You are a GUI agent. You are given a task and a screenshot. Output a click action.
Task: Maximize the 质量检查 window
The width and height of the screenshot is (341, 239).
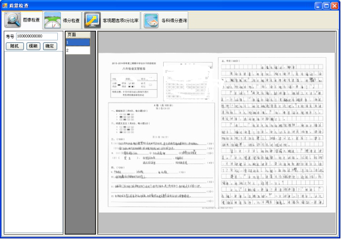pyautogui.click(x=326, y=6)
